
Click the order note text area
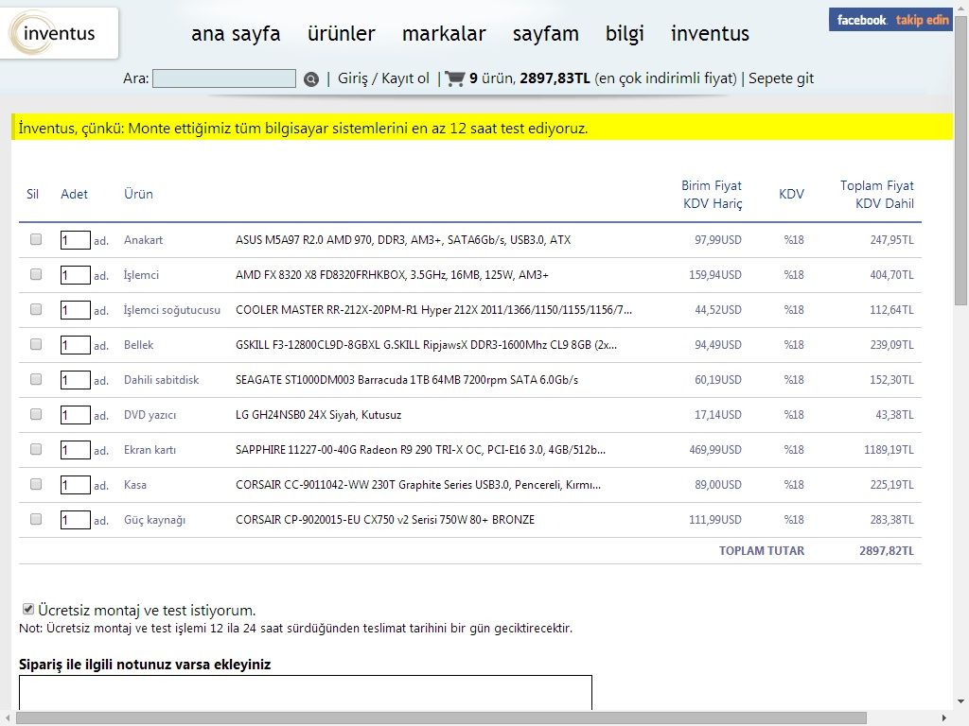point(306,693)
